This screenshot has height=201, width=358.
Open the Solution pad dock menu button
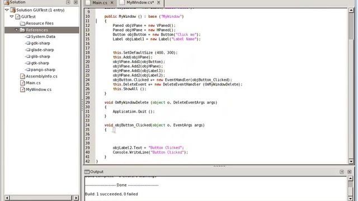pyautogui.click(x=68, y=2)
